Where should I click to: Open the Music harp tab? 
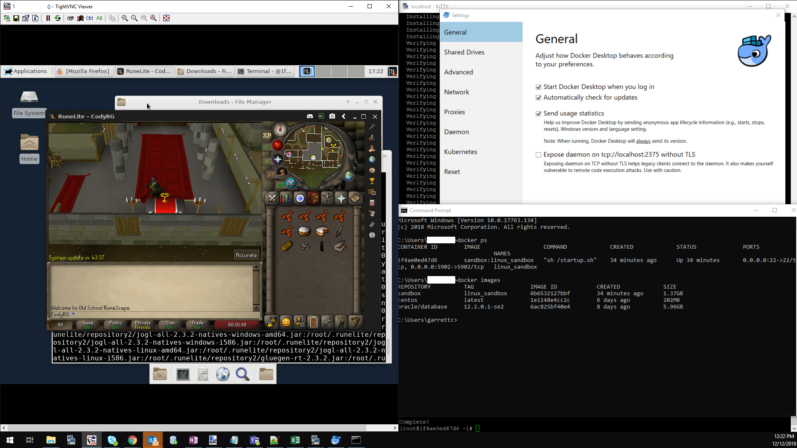point(355,322)
